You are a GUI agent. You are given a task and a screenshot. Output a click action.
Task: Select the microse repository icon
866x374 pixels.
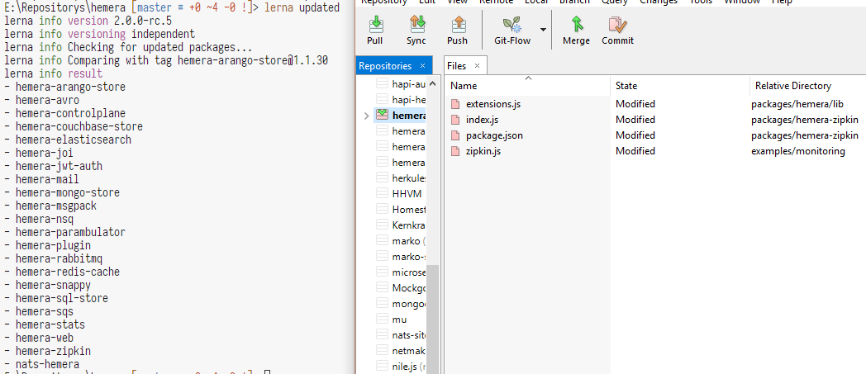coord(383,272)
